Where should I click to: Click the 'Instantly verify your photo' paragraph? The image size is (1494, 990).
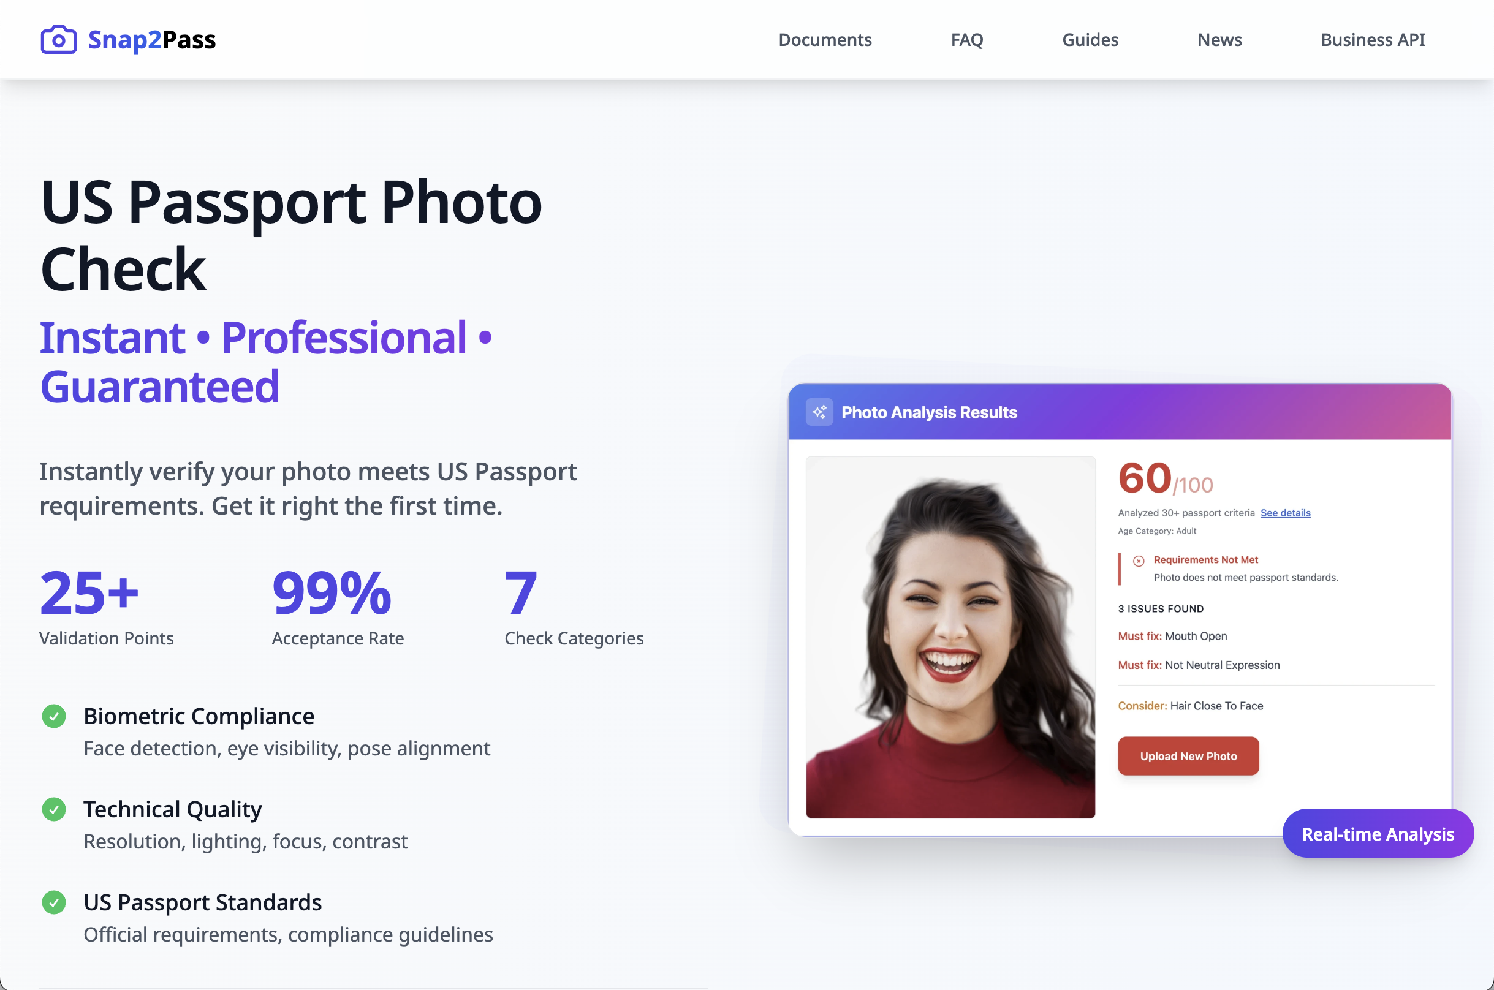(308, 489)
